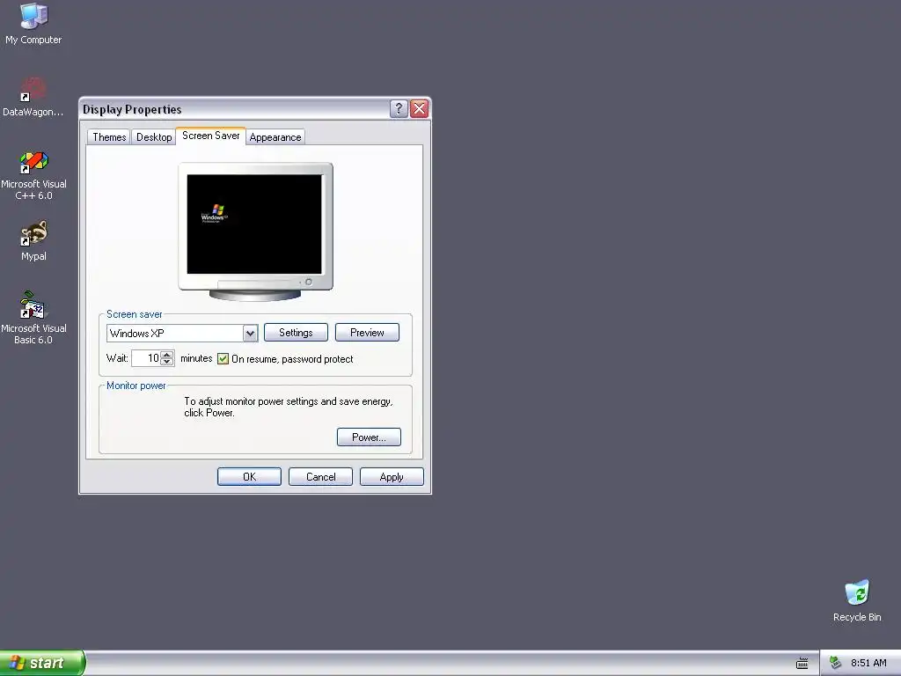
Task: Select Microsoft Visual C++ 6.0 shortcut
Action: point(33,175)
